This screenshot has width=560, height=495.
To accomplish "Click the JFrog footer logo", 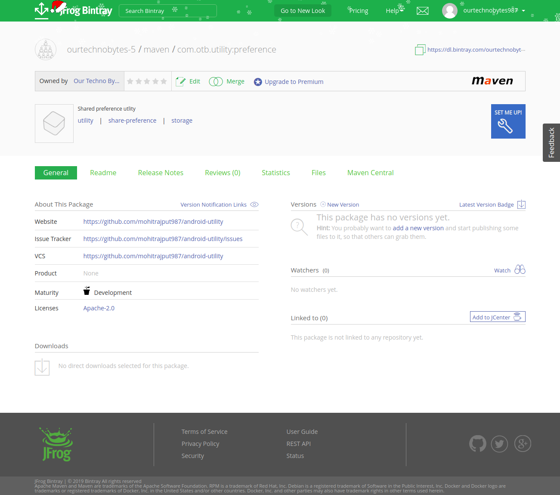I will [56, 444].
